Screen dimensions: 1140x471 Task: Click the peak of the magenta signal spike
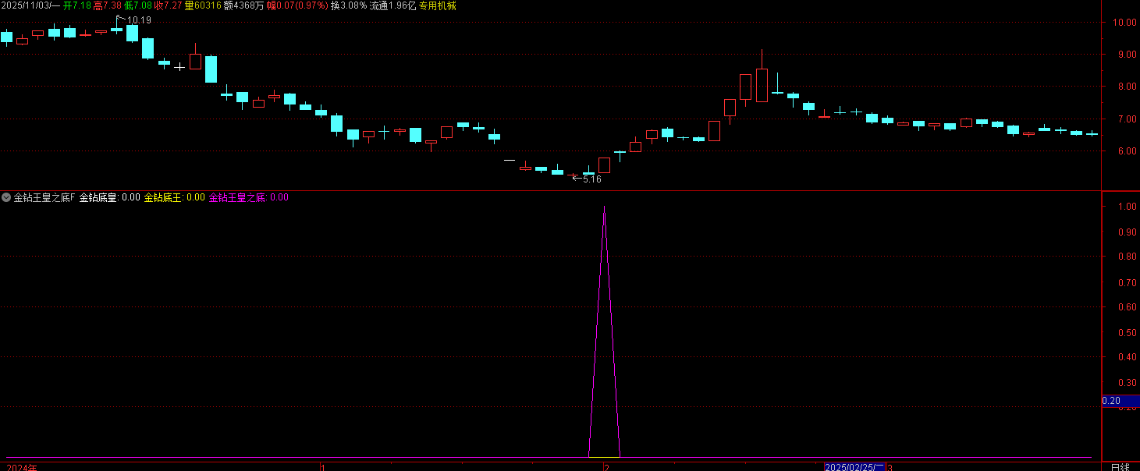click(x=604, y=207)
